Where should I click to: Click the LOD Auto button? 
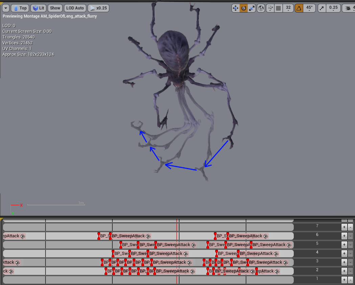(x=75, y=8)
